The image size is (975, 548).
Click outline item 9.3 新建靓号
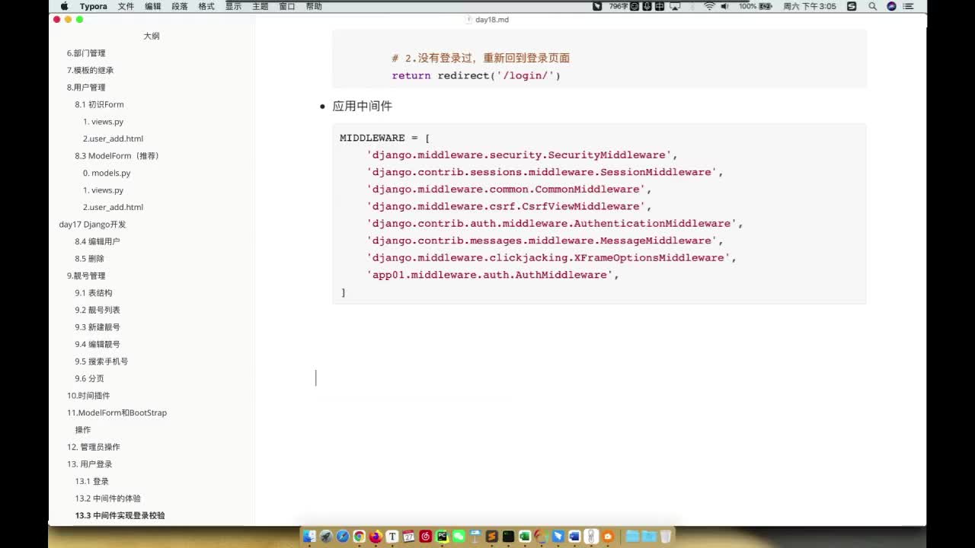(97, 327)
